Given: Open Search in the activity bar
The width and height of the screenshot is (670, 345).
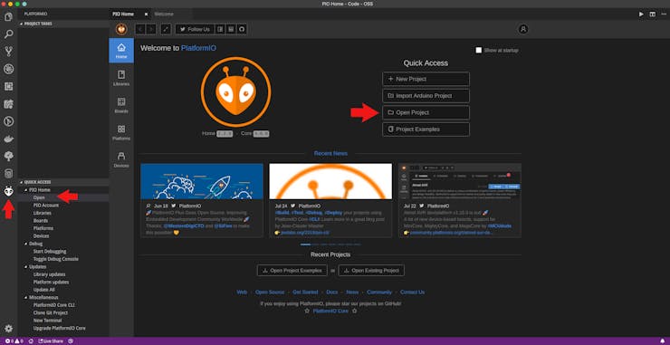Looking at the screenshot, I should [x=8, y=34].
